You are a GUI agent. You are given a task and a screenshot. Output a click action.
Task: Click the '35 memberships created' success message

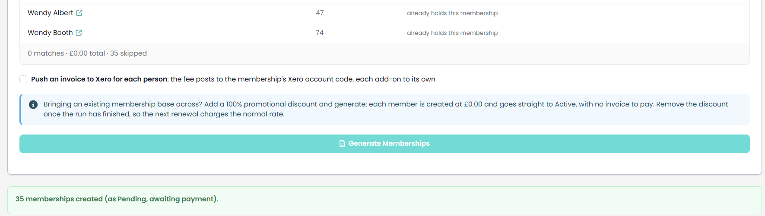point(117,199)
